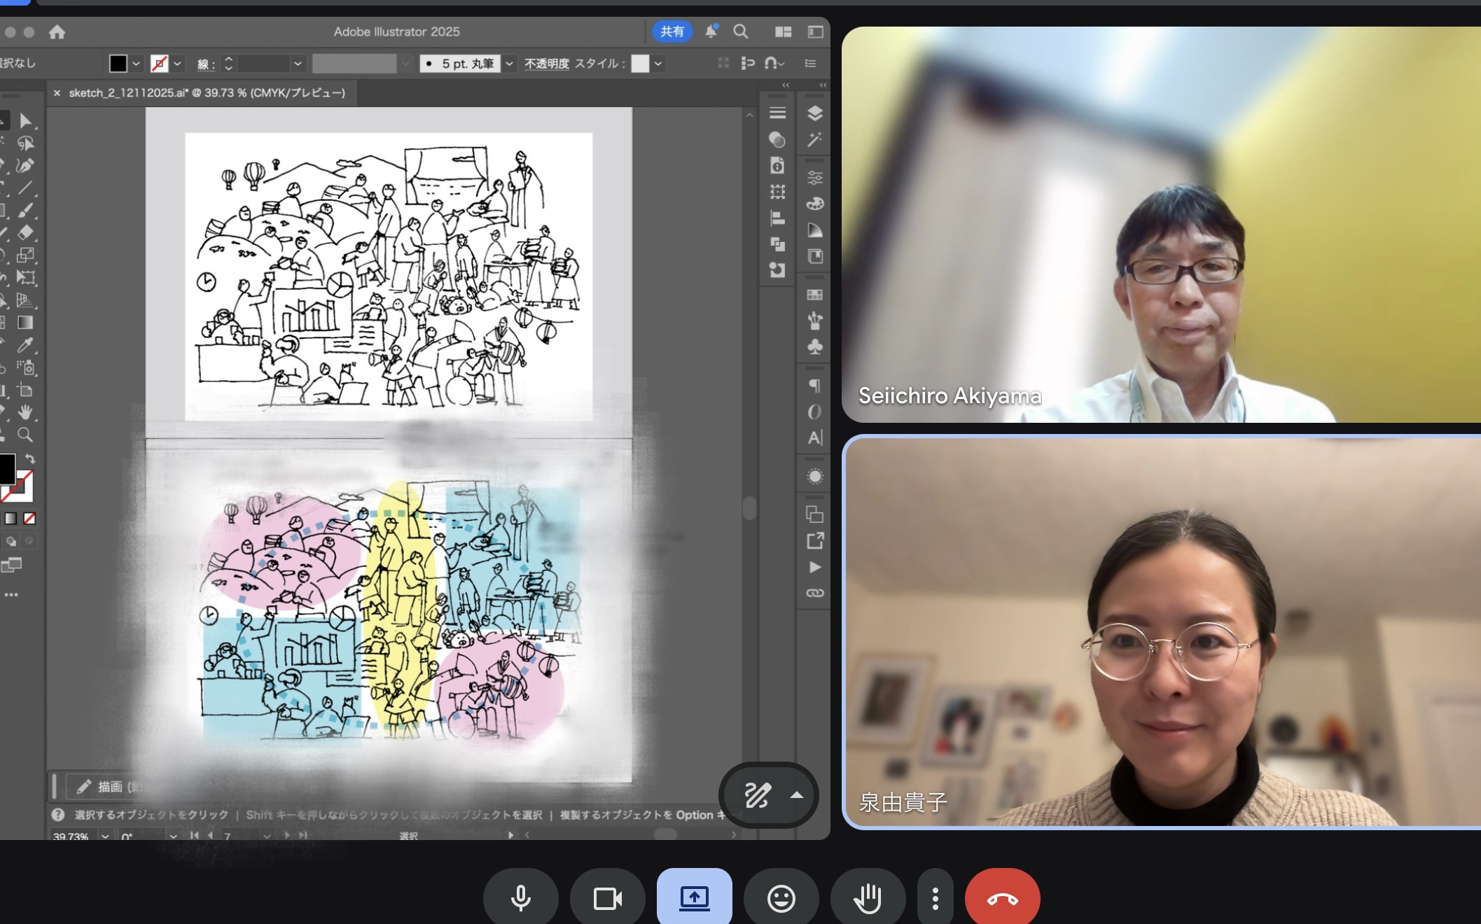Click the Illustrator Home icon
Viewport: 1481px width, 924px height.
click(57, 31)
